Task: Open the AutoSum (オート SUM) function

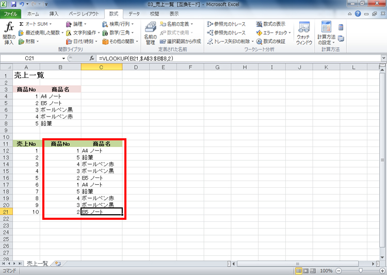Action: point(35,24)
